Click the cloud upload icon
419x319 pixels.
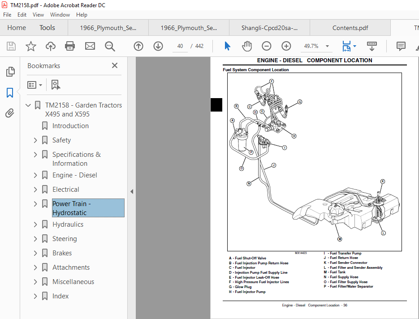tap(51, 46)
